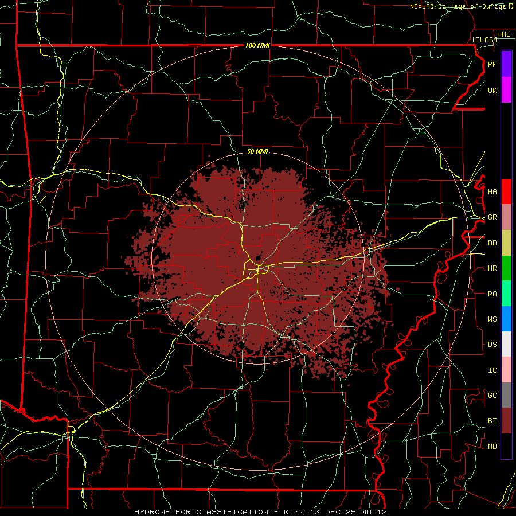Click the purple RF legend color swatch
This screenshot has width=516, height=516.
tap(506, 64)
